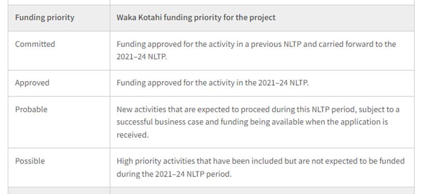This screenshot has width=423, height=194.
Task: Select the "Funding approved for the activity in the 2021–24 NLTP" text
Action: [213, 83]
